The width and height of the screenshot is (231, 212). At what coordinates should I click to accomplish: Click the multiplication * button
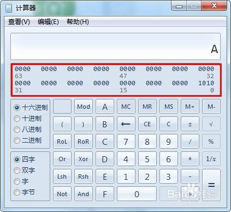coord(190,159)
